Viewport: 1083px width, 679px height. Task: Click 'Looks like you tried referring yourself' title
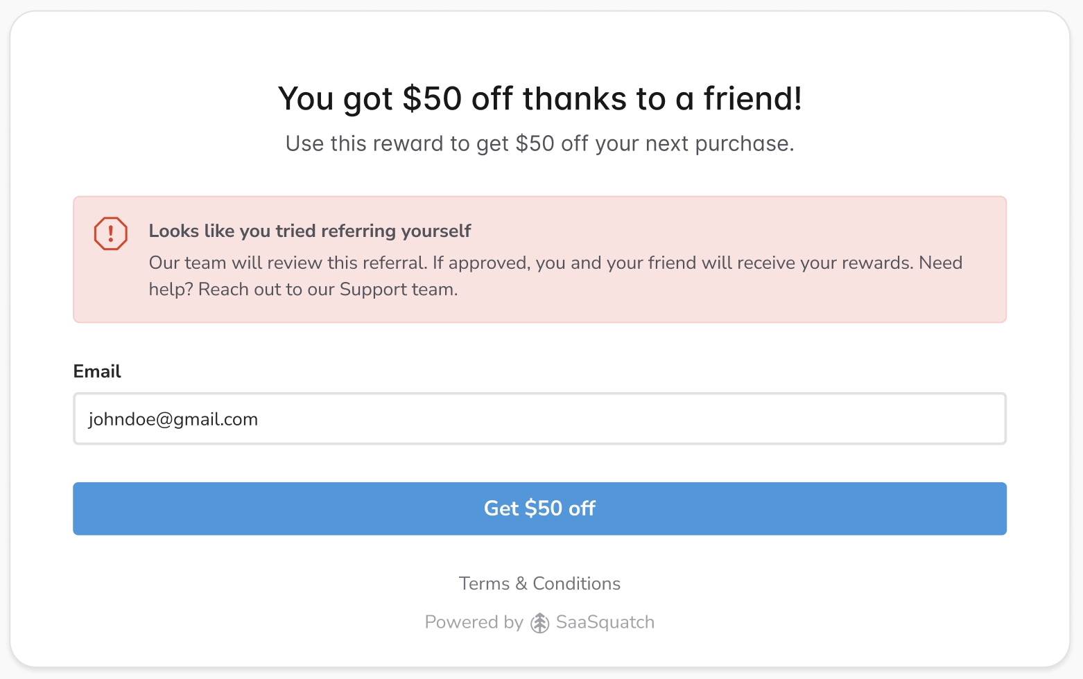pyautogui.click(x=309, y=231)
